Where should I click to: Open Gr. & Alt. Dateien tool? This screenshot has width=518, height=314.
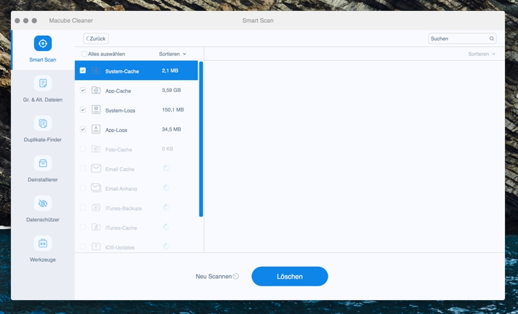(x=42, y=84)
